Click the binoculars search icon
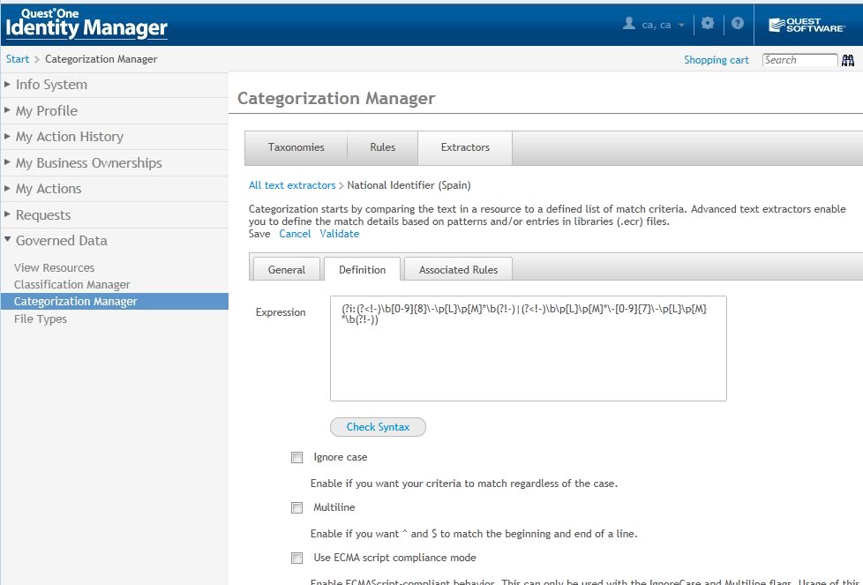Screen dimensions: 863x585 click(848, 60)
